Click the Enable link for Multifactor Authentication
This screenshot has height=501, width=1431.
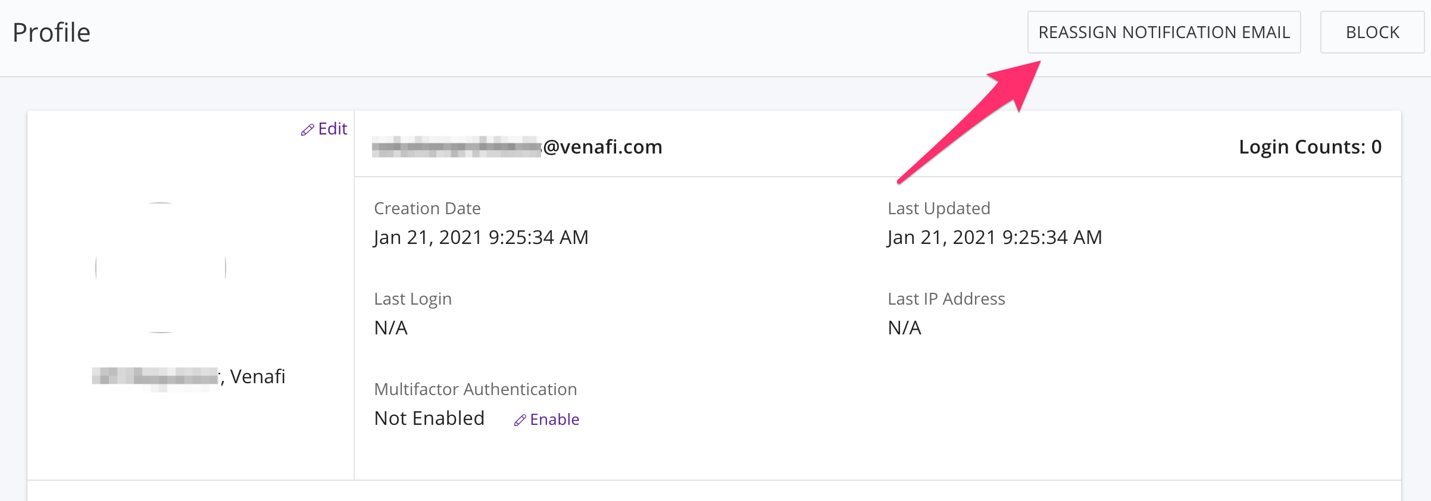tap(554, 419)
